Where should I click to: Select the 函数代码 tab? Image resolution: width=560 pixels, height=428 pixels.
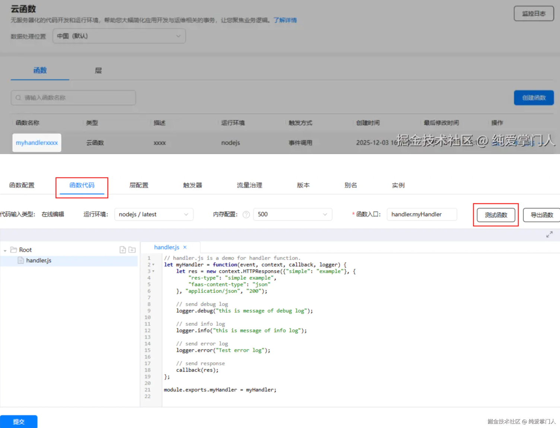click(82, 185)
